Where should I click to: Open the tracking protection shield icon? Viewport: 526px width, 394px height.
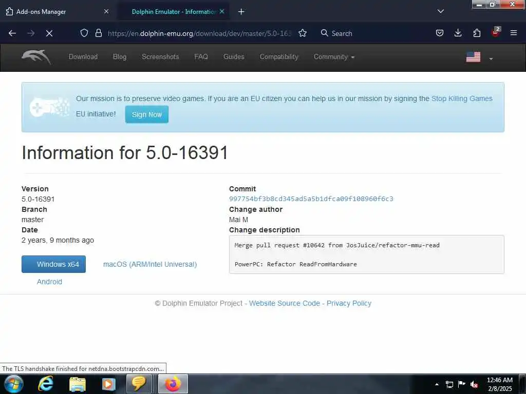(x=84, y=33)
